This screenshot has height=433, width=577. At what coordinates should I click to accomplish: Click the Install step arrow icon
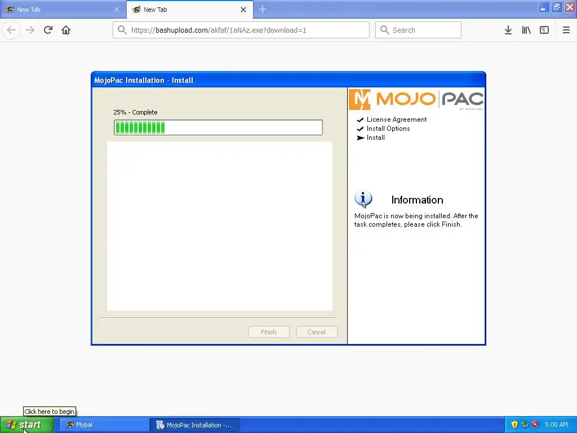click(x=360, y=138)
